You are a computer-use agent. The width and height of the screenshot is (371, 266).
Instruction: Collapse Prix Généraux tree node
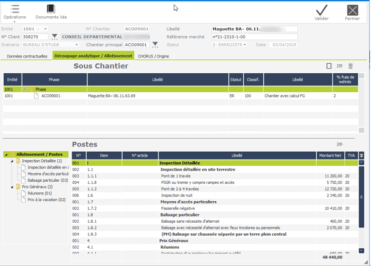pos(12,187)
